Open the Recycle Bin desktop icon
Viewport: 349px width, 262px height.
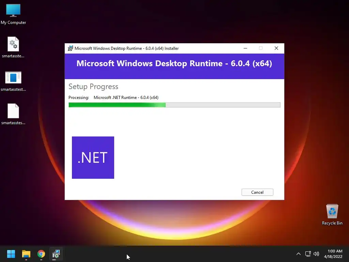tap(332, 215)
